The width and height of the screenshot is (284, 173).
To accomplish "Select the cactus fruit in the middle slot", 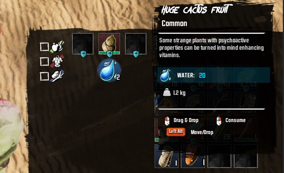I will (109, 44).
